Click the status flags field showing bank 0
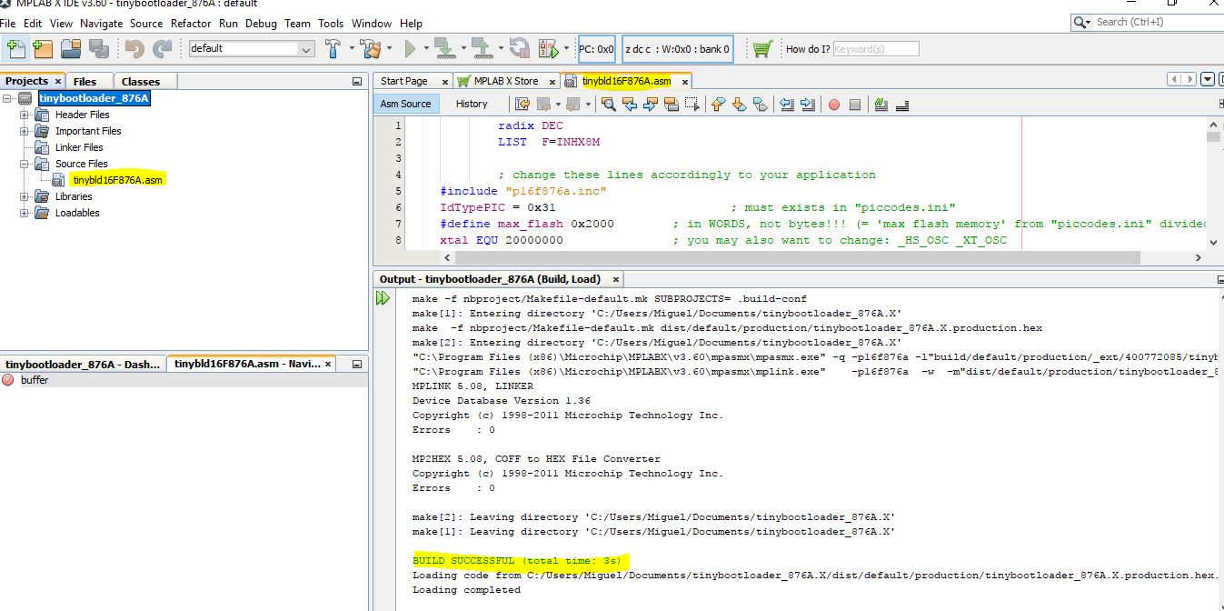 [678, 49]
